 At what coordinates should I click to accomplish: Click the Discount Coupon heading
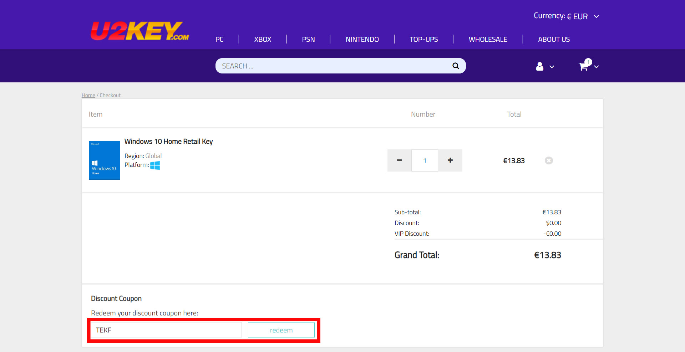[116, 299]
